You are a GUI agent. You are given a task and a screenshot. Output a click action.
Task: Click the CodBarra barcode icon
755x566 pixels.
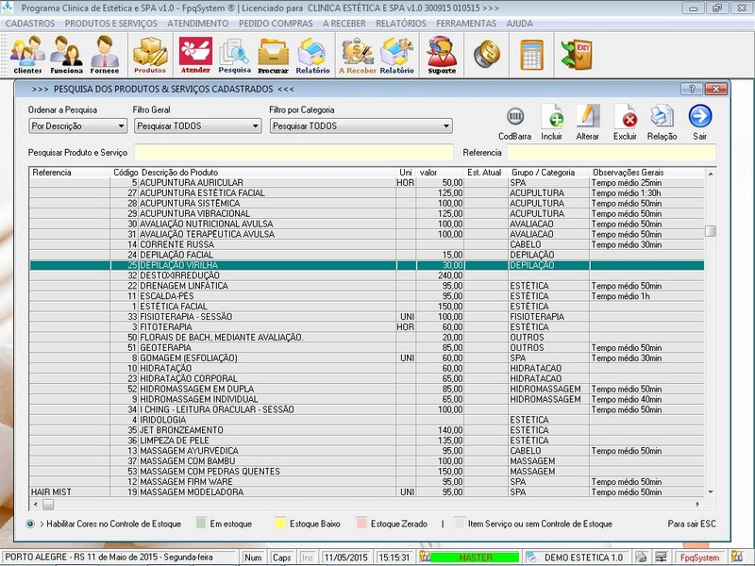515,120
